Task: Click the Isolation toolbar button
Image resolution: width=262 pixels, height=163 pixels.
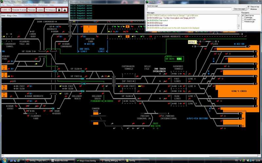Action: pyautogui.click(x=40, y=10)
